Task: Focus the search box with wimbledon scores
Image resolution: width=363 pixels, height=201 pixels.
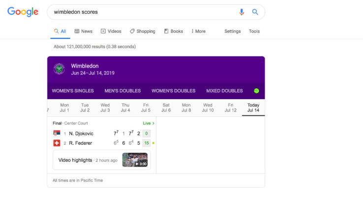Action: tap(156, 12)
